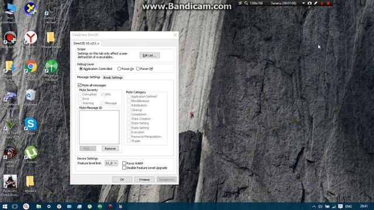
Task: Close the DirectX properties dialog
Action: pyautogui.click(x=175, y=35)
